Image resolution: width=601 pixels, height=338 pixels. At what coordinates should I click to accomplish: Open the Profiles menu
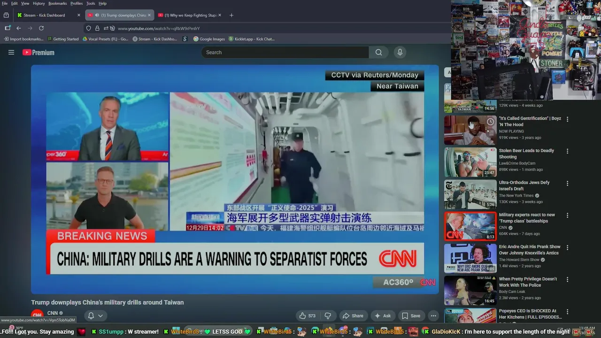(77, 3)
